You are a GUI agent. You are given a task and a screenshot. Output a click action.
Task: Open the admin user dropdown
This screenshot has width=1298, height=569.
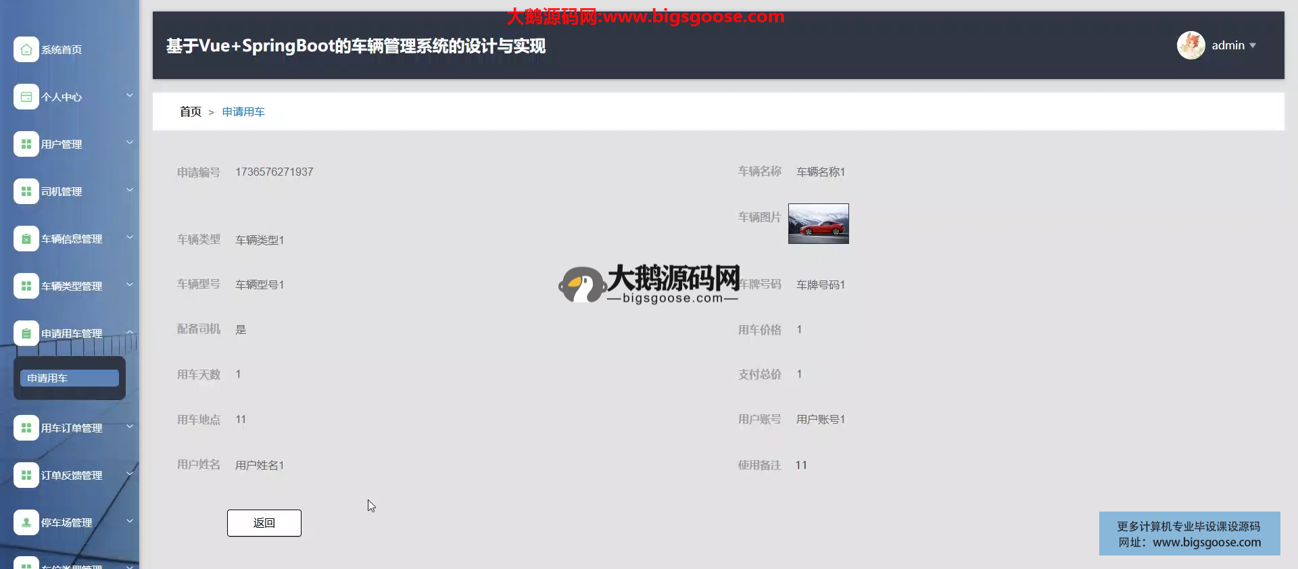click(1233, 45)
